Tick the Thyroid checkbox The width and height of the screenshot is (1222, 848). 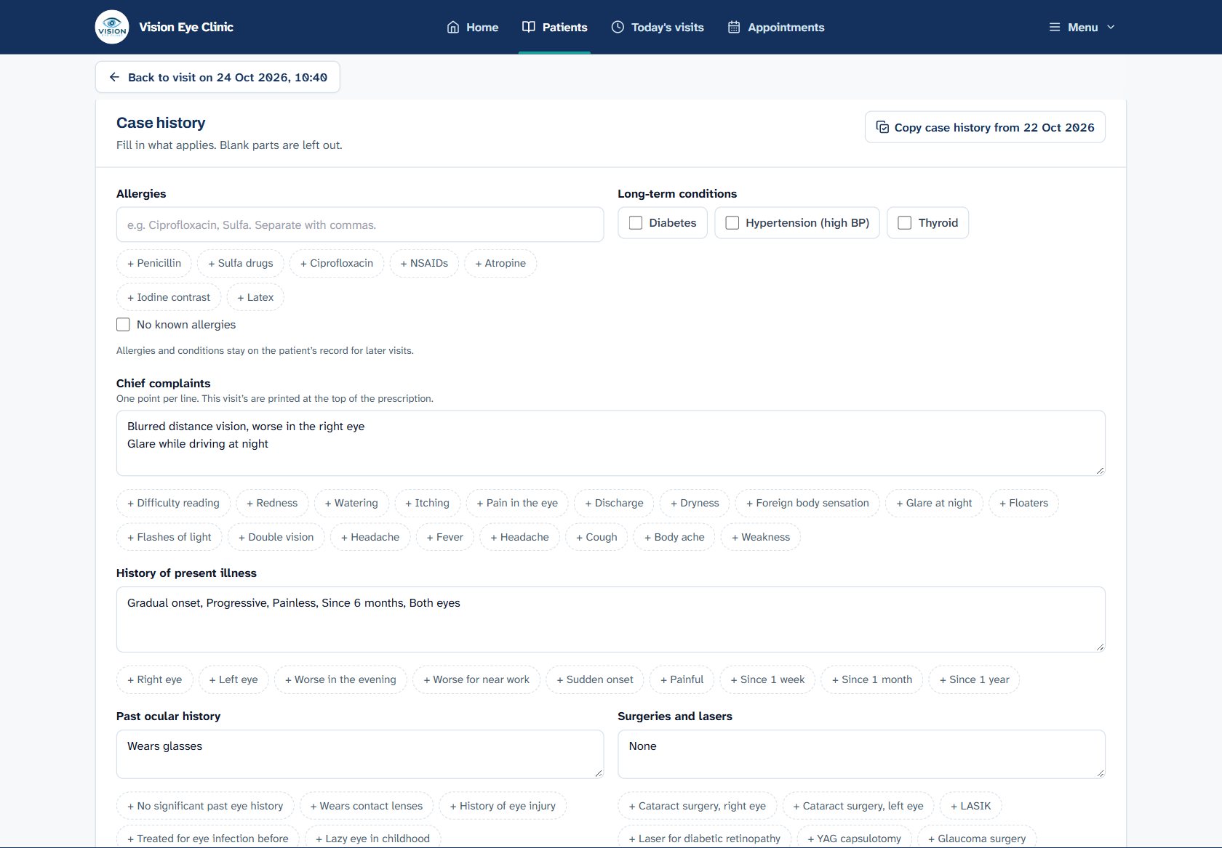(x=905, y=222)
